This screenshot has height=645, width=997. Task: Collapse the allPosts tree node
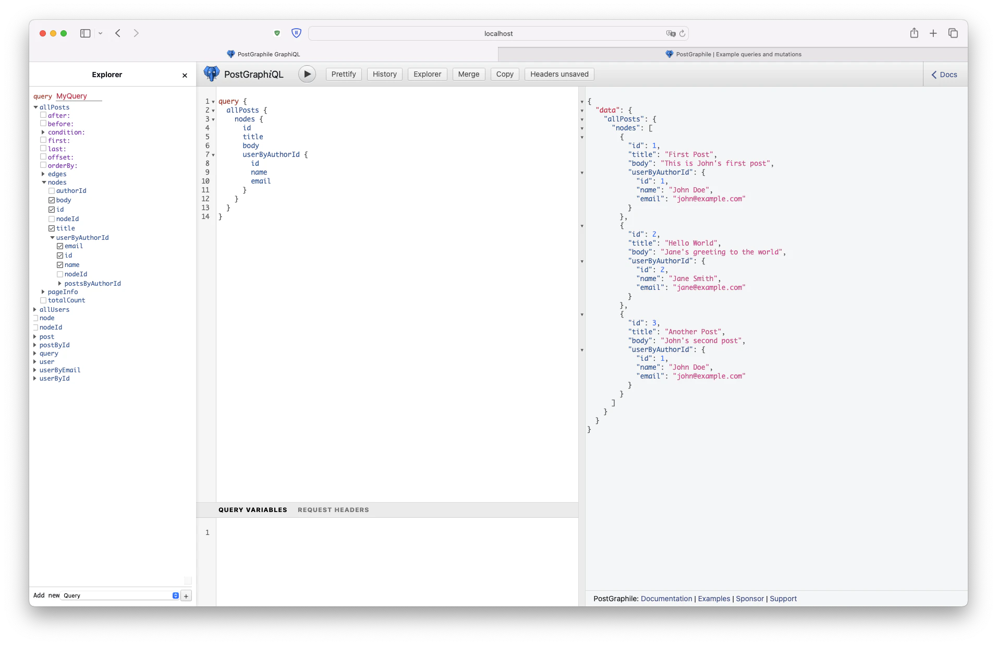click(x=36, y=107)
